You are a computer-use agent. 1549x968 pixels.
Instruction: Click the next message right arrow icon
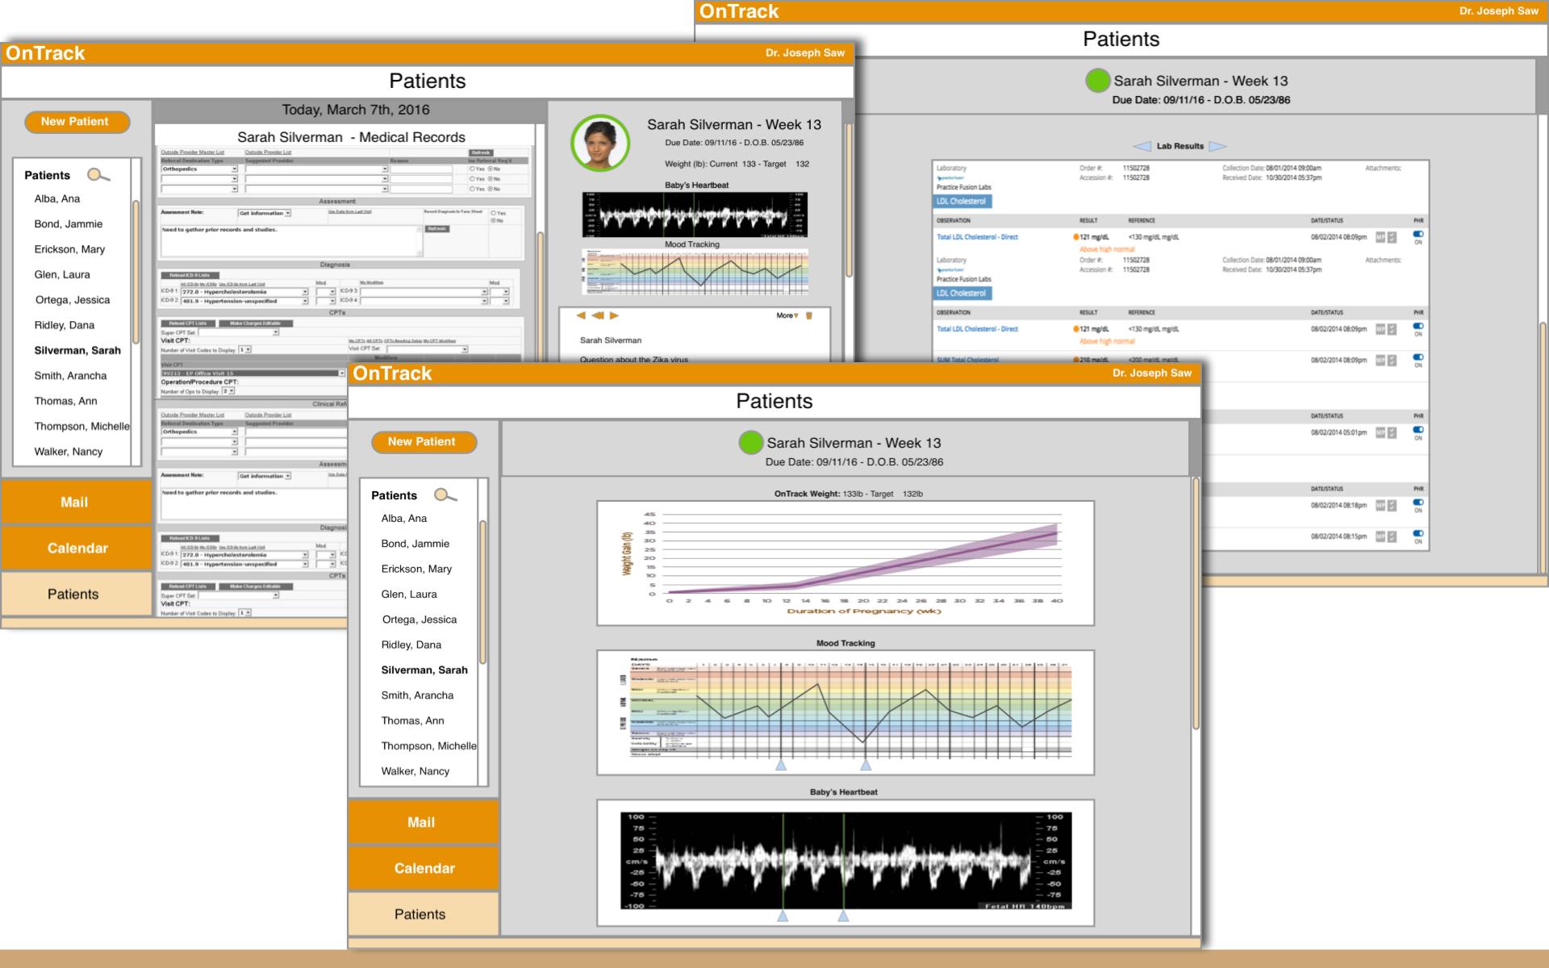pos(614,315)
